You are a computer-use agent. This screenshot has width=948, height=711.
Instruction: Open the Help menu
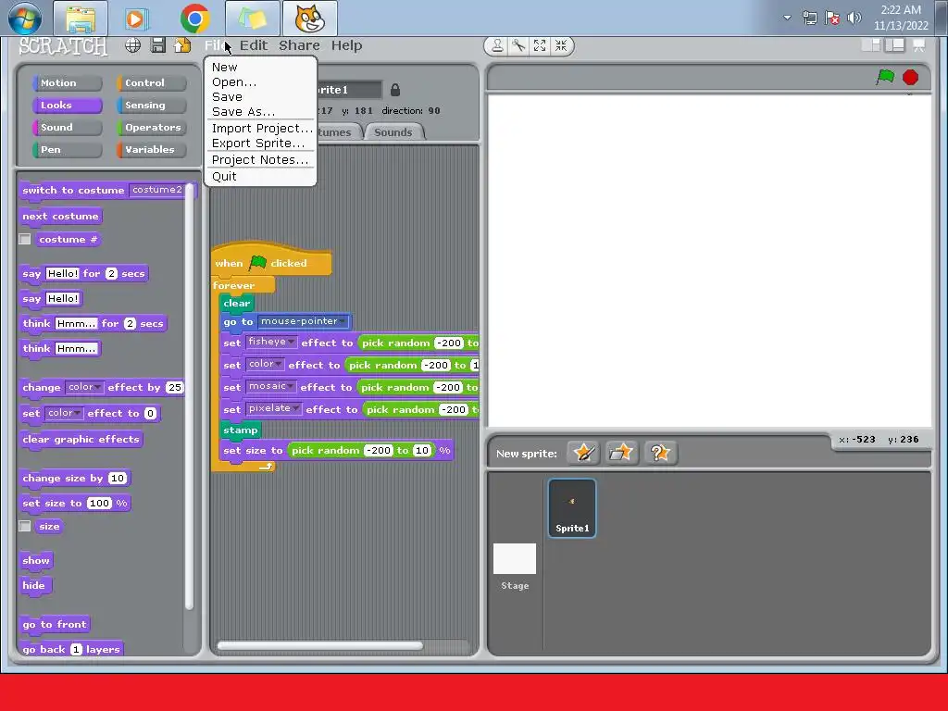pyautogui.click(x=346, y=45)
